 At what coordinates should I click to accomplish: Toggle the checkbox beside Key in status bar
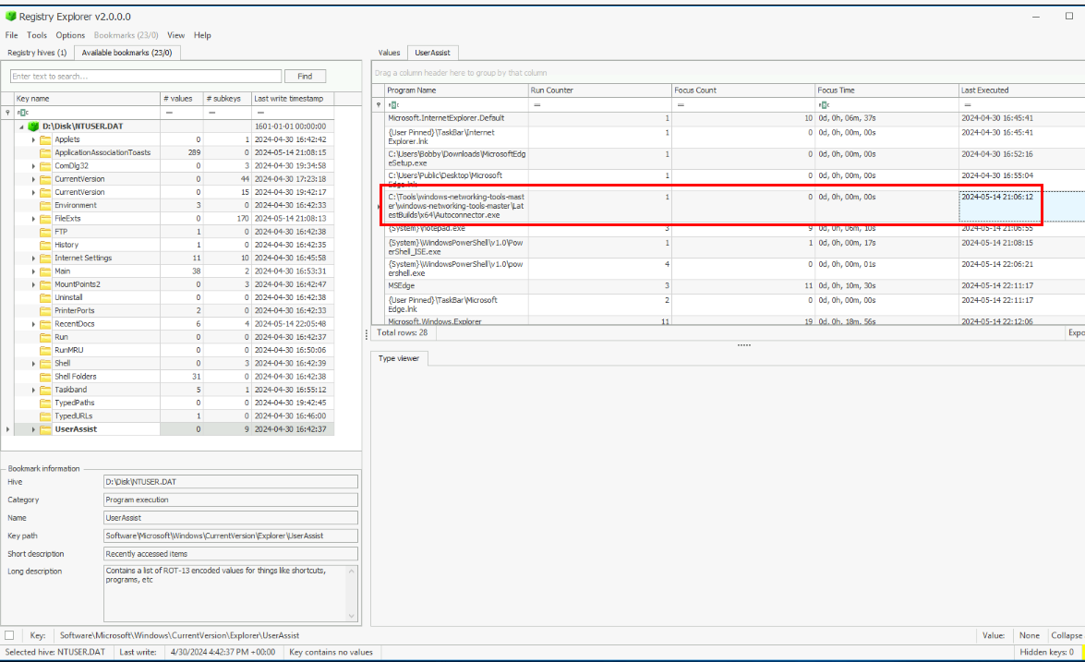click(9, 635)
